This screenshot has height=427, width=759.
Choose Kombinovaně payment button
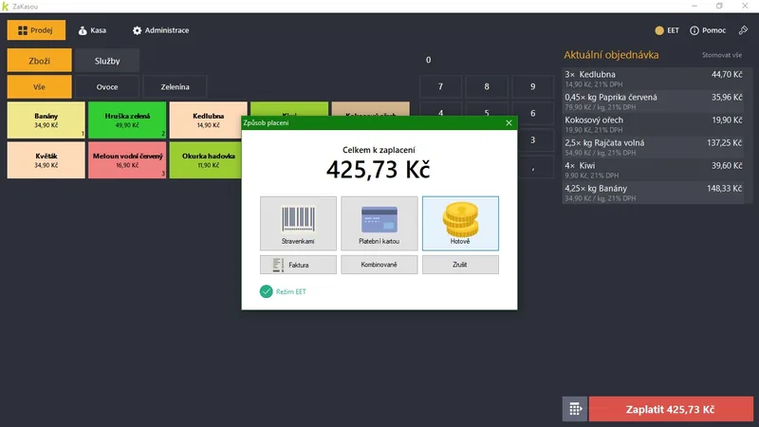[379, 265]
